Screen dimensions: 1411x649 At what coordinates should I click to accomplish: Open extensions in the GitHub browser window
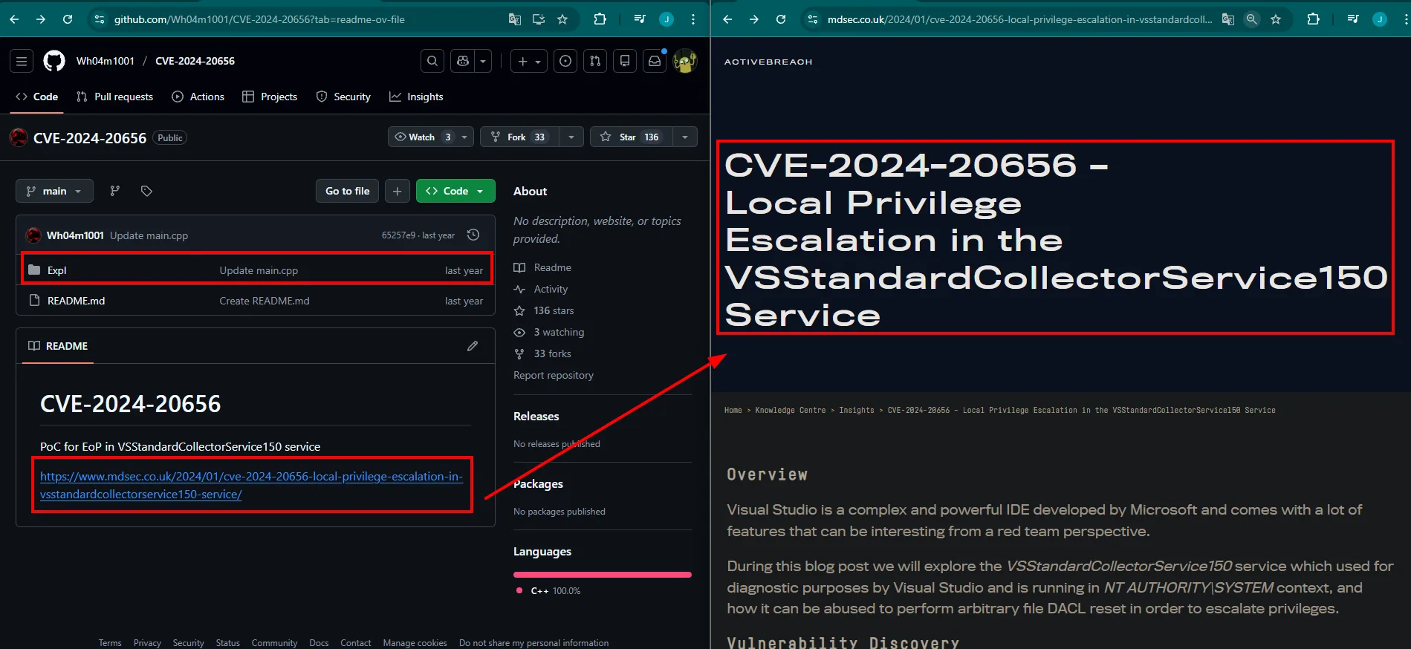pyautogui.click(x=600, y=19)
